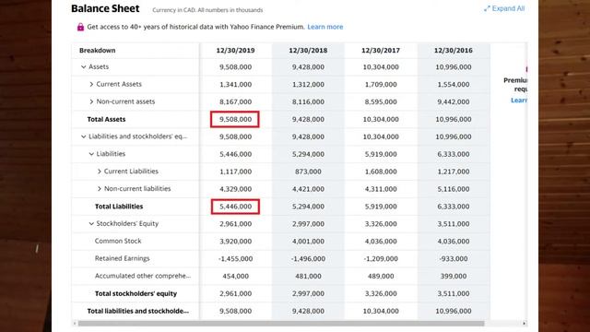Click the Total Assets row label

click(107, 119)
